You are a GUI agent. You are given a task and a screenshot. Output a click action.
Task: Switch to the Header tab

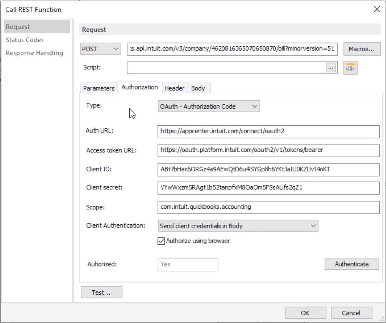point(175,88)
